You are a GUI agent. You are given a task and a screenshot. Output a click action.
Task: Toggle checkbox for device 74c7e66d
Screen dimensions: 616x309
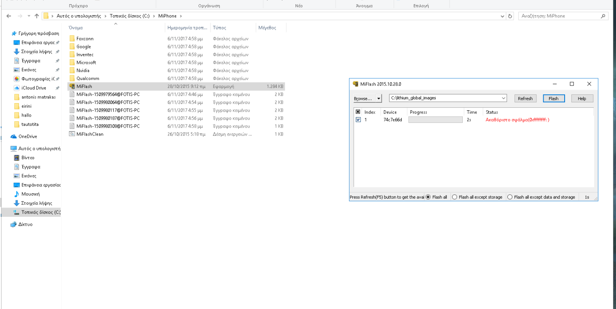tap(358, 120)
